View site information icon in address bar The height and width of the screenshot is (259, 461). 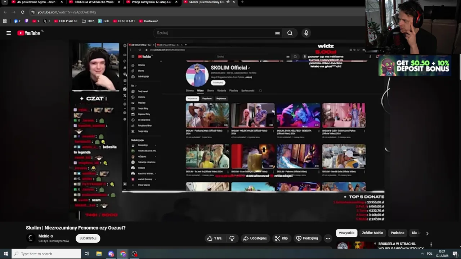pos(33,12)
